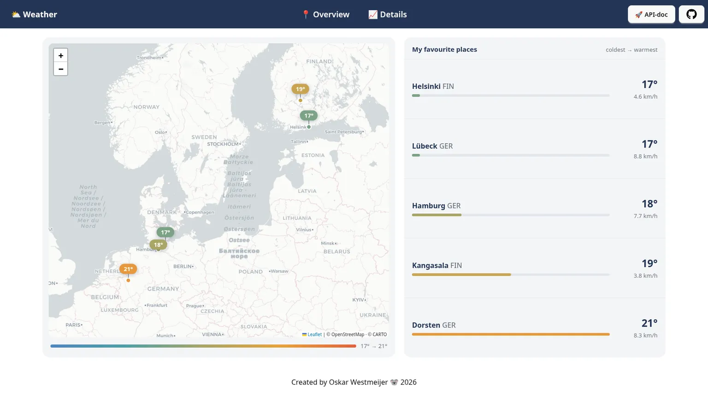Viewport: 708px width, 398px height.
Task: Click the temperature gradient legend bar
Action: pyautogui.click(x=203, y=346)
